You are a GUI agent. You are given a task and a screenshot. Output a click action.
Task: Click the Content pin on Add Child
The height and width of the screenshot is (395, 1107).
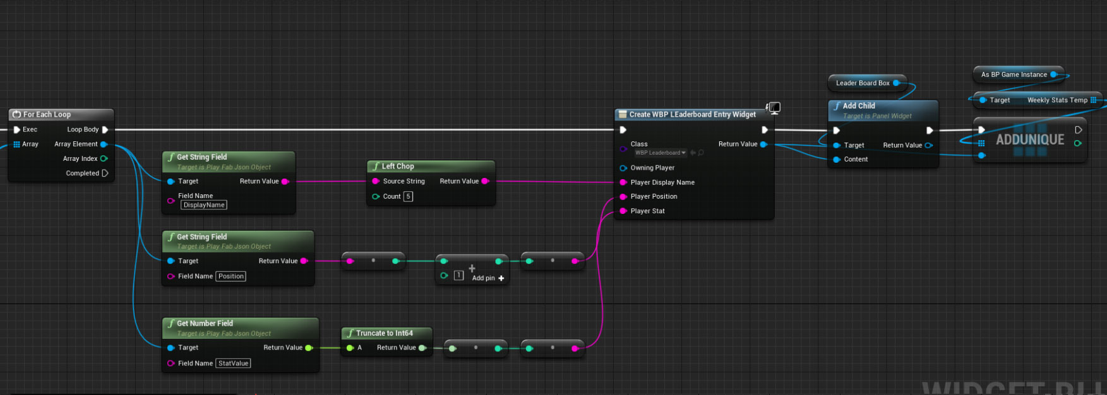pyautogui.click(x=837, y=159)
